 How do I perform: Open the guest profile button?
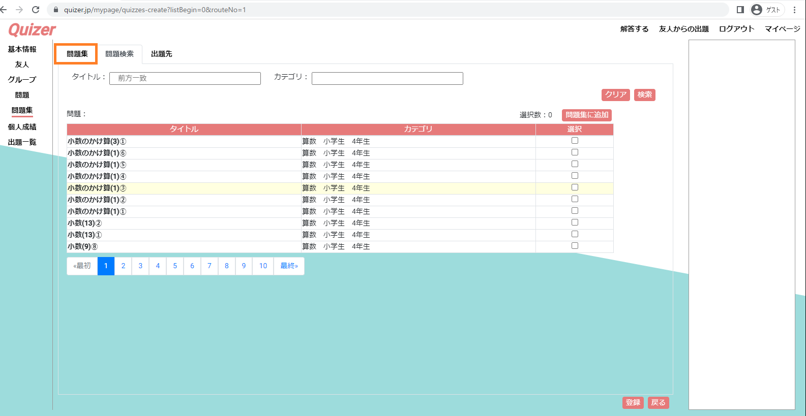[x=767, y=10]
